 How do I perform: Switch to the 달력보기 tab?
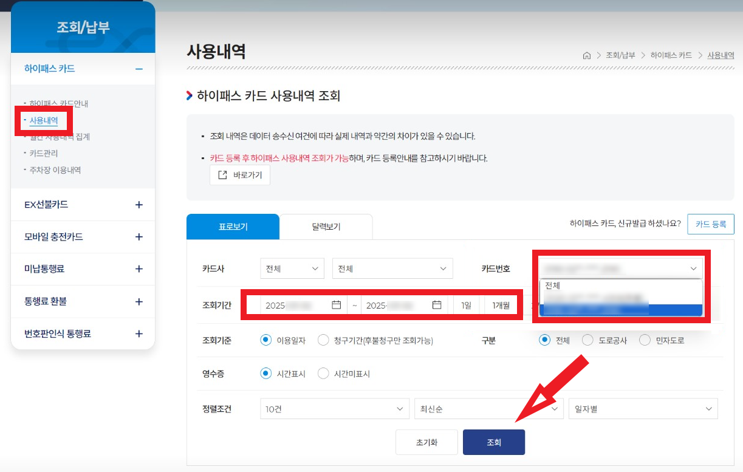tap(326, 227)
